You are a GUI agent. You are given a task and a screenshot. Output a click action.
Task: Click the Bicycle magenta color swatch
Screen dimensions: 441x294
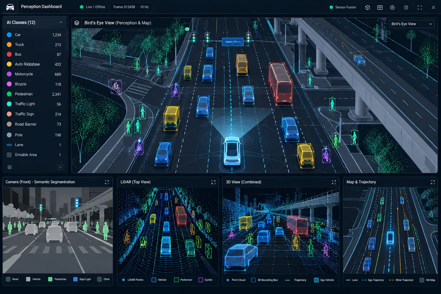pos(9,84)
